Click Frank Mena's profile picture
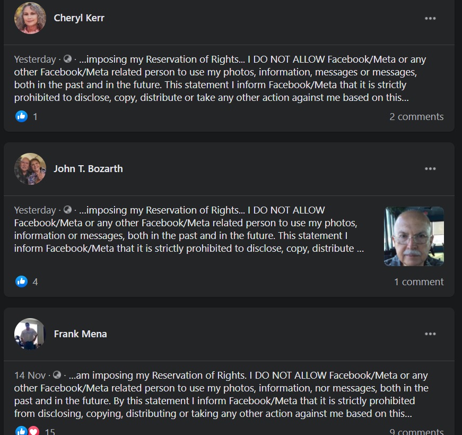Screen dimensions: 462x435 pyautogui.click(x=30, y=334)
